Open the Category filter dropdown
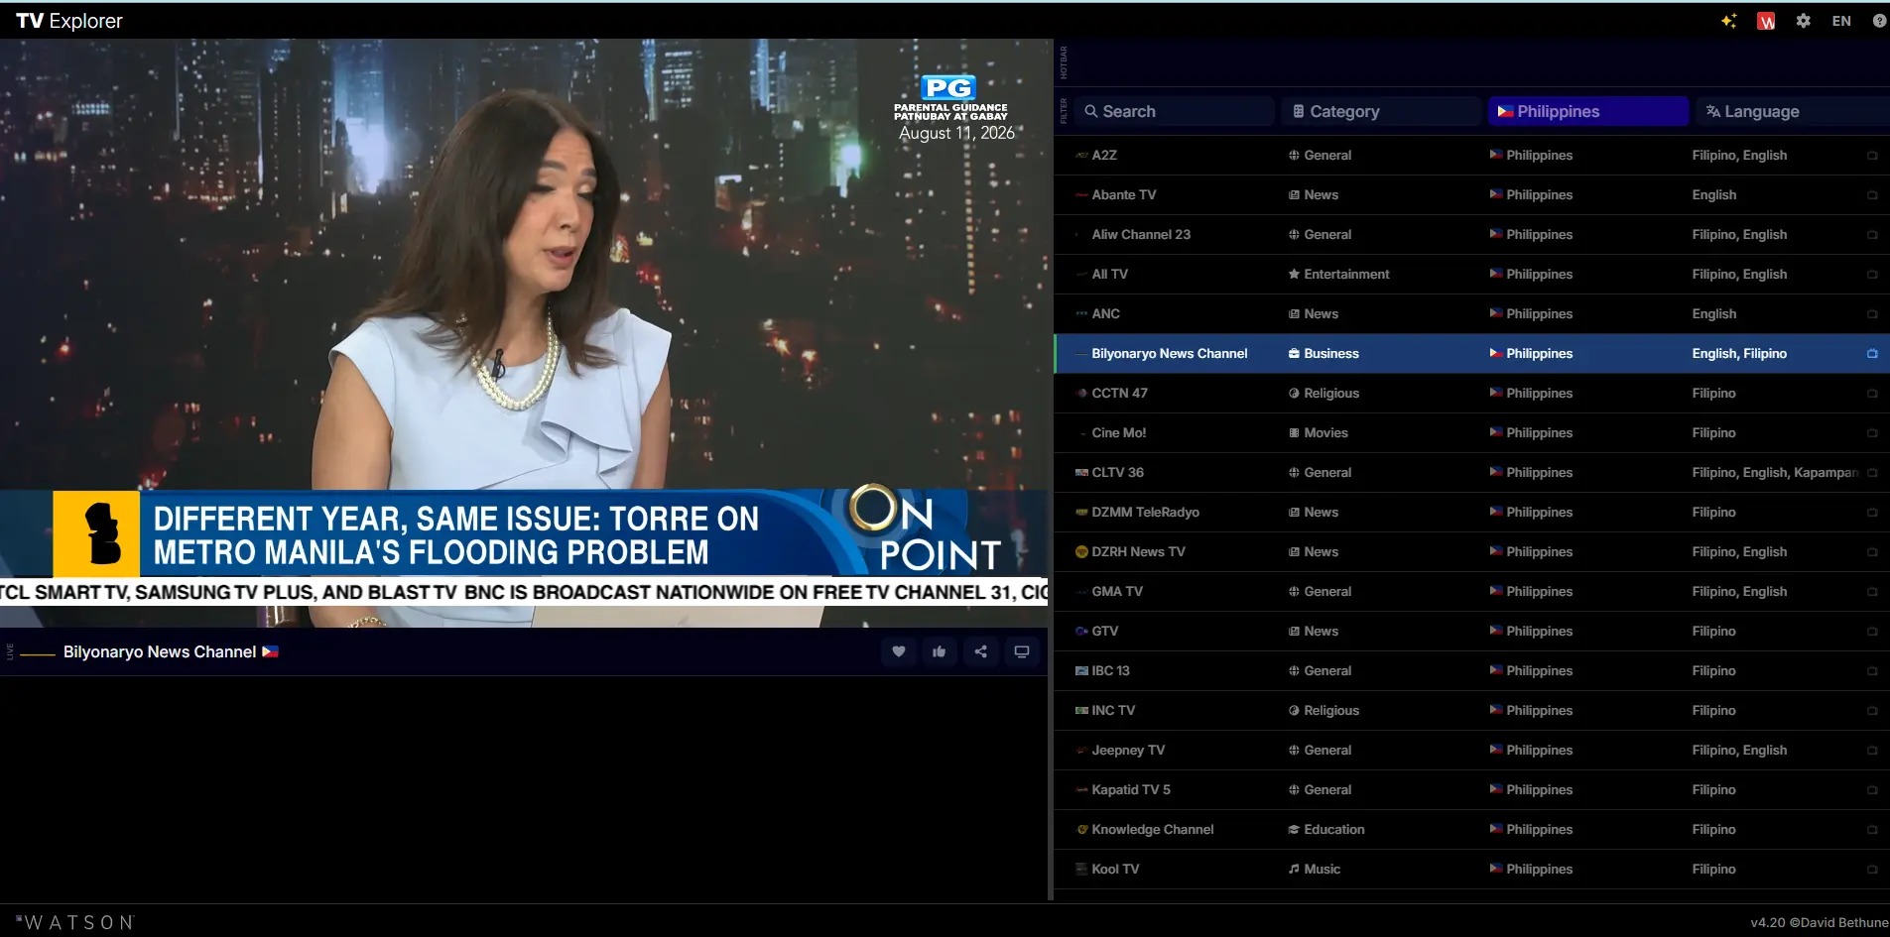Screen dimensions: 1890x937 pos(1381,111)
